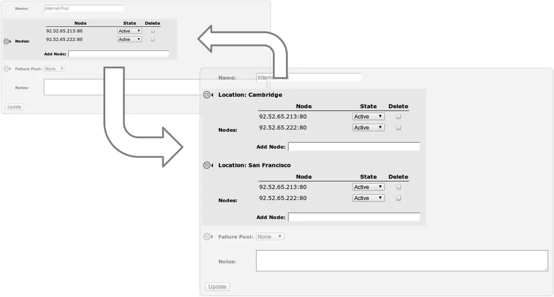Image resolution: width=554 pixels, height=297 pixels.
Task: Focus the Add Node field under Cambridge
Action: [354, 147]
